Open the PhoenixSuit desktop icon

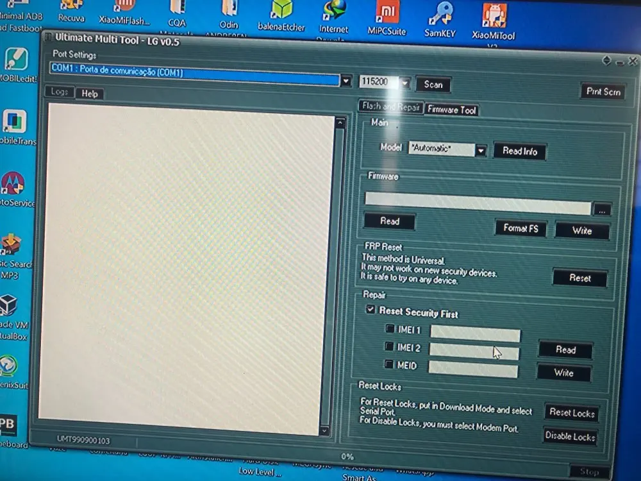(11, 372)
